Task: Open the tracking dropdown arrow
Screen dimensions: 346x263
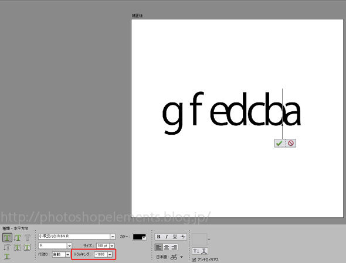Action: [110, 255]
